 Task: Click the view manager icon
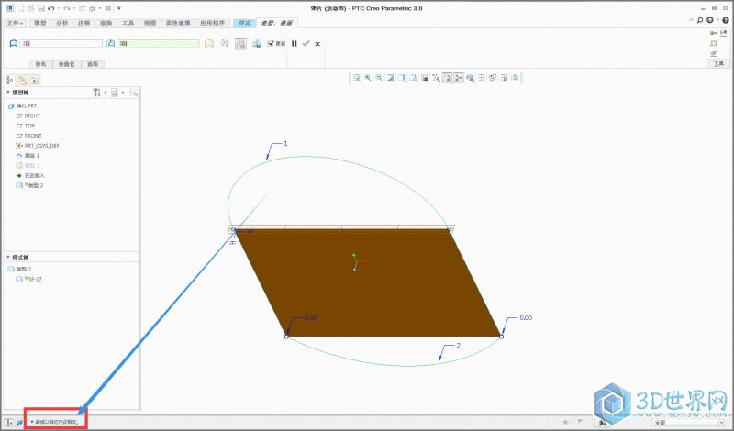[x=425, y=78]
